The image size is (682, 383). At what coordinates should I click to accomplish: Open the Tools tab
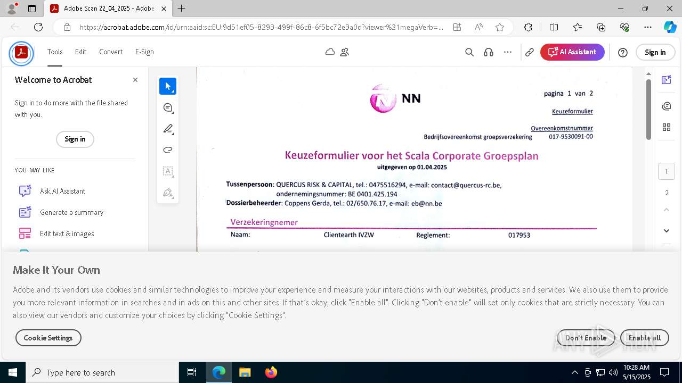(55, 52)
